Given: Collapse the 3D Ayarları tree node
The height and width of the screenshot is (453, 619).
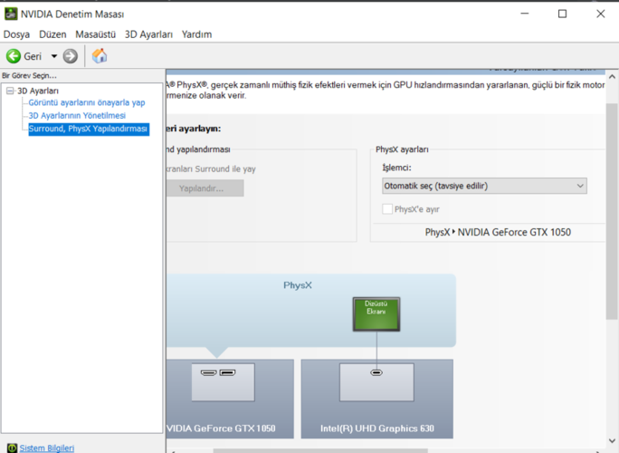Looking at the screenshot, I should [10, 91].
